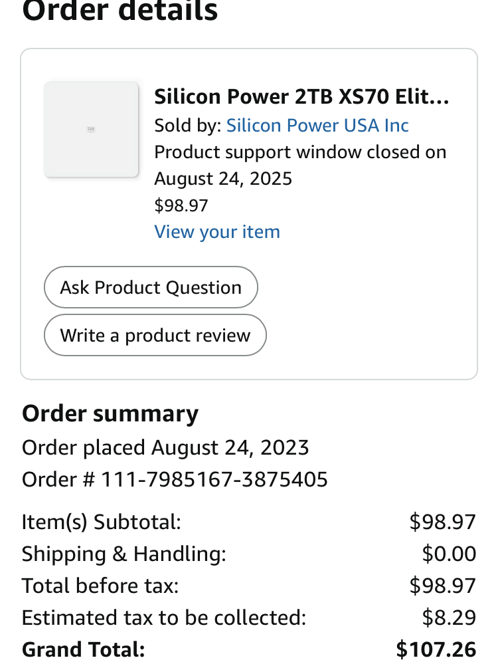Viewport: 498px width, 666px height.
Task: Click the Order summary heading
Action: (110, 413)
